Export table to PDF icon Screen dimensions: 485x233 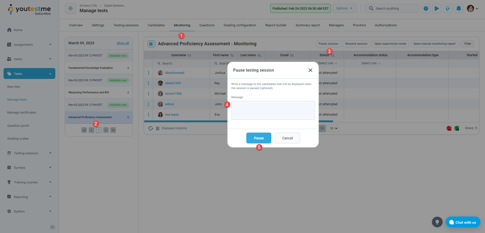tap(449, 128)
